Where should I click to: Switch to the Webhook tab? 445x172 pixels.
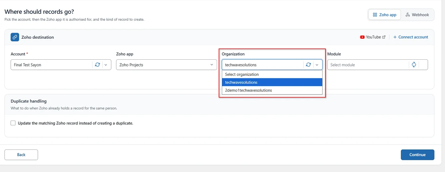pos(417,15)
